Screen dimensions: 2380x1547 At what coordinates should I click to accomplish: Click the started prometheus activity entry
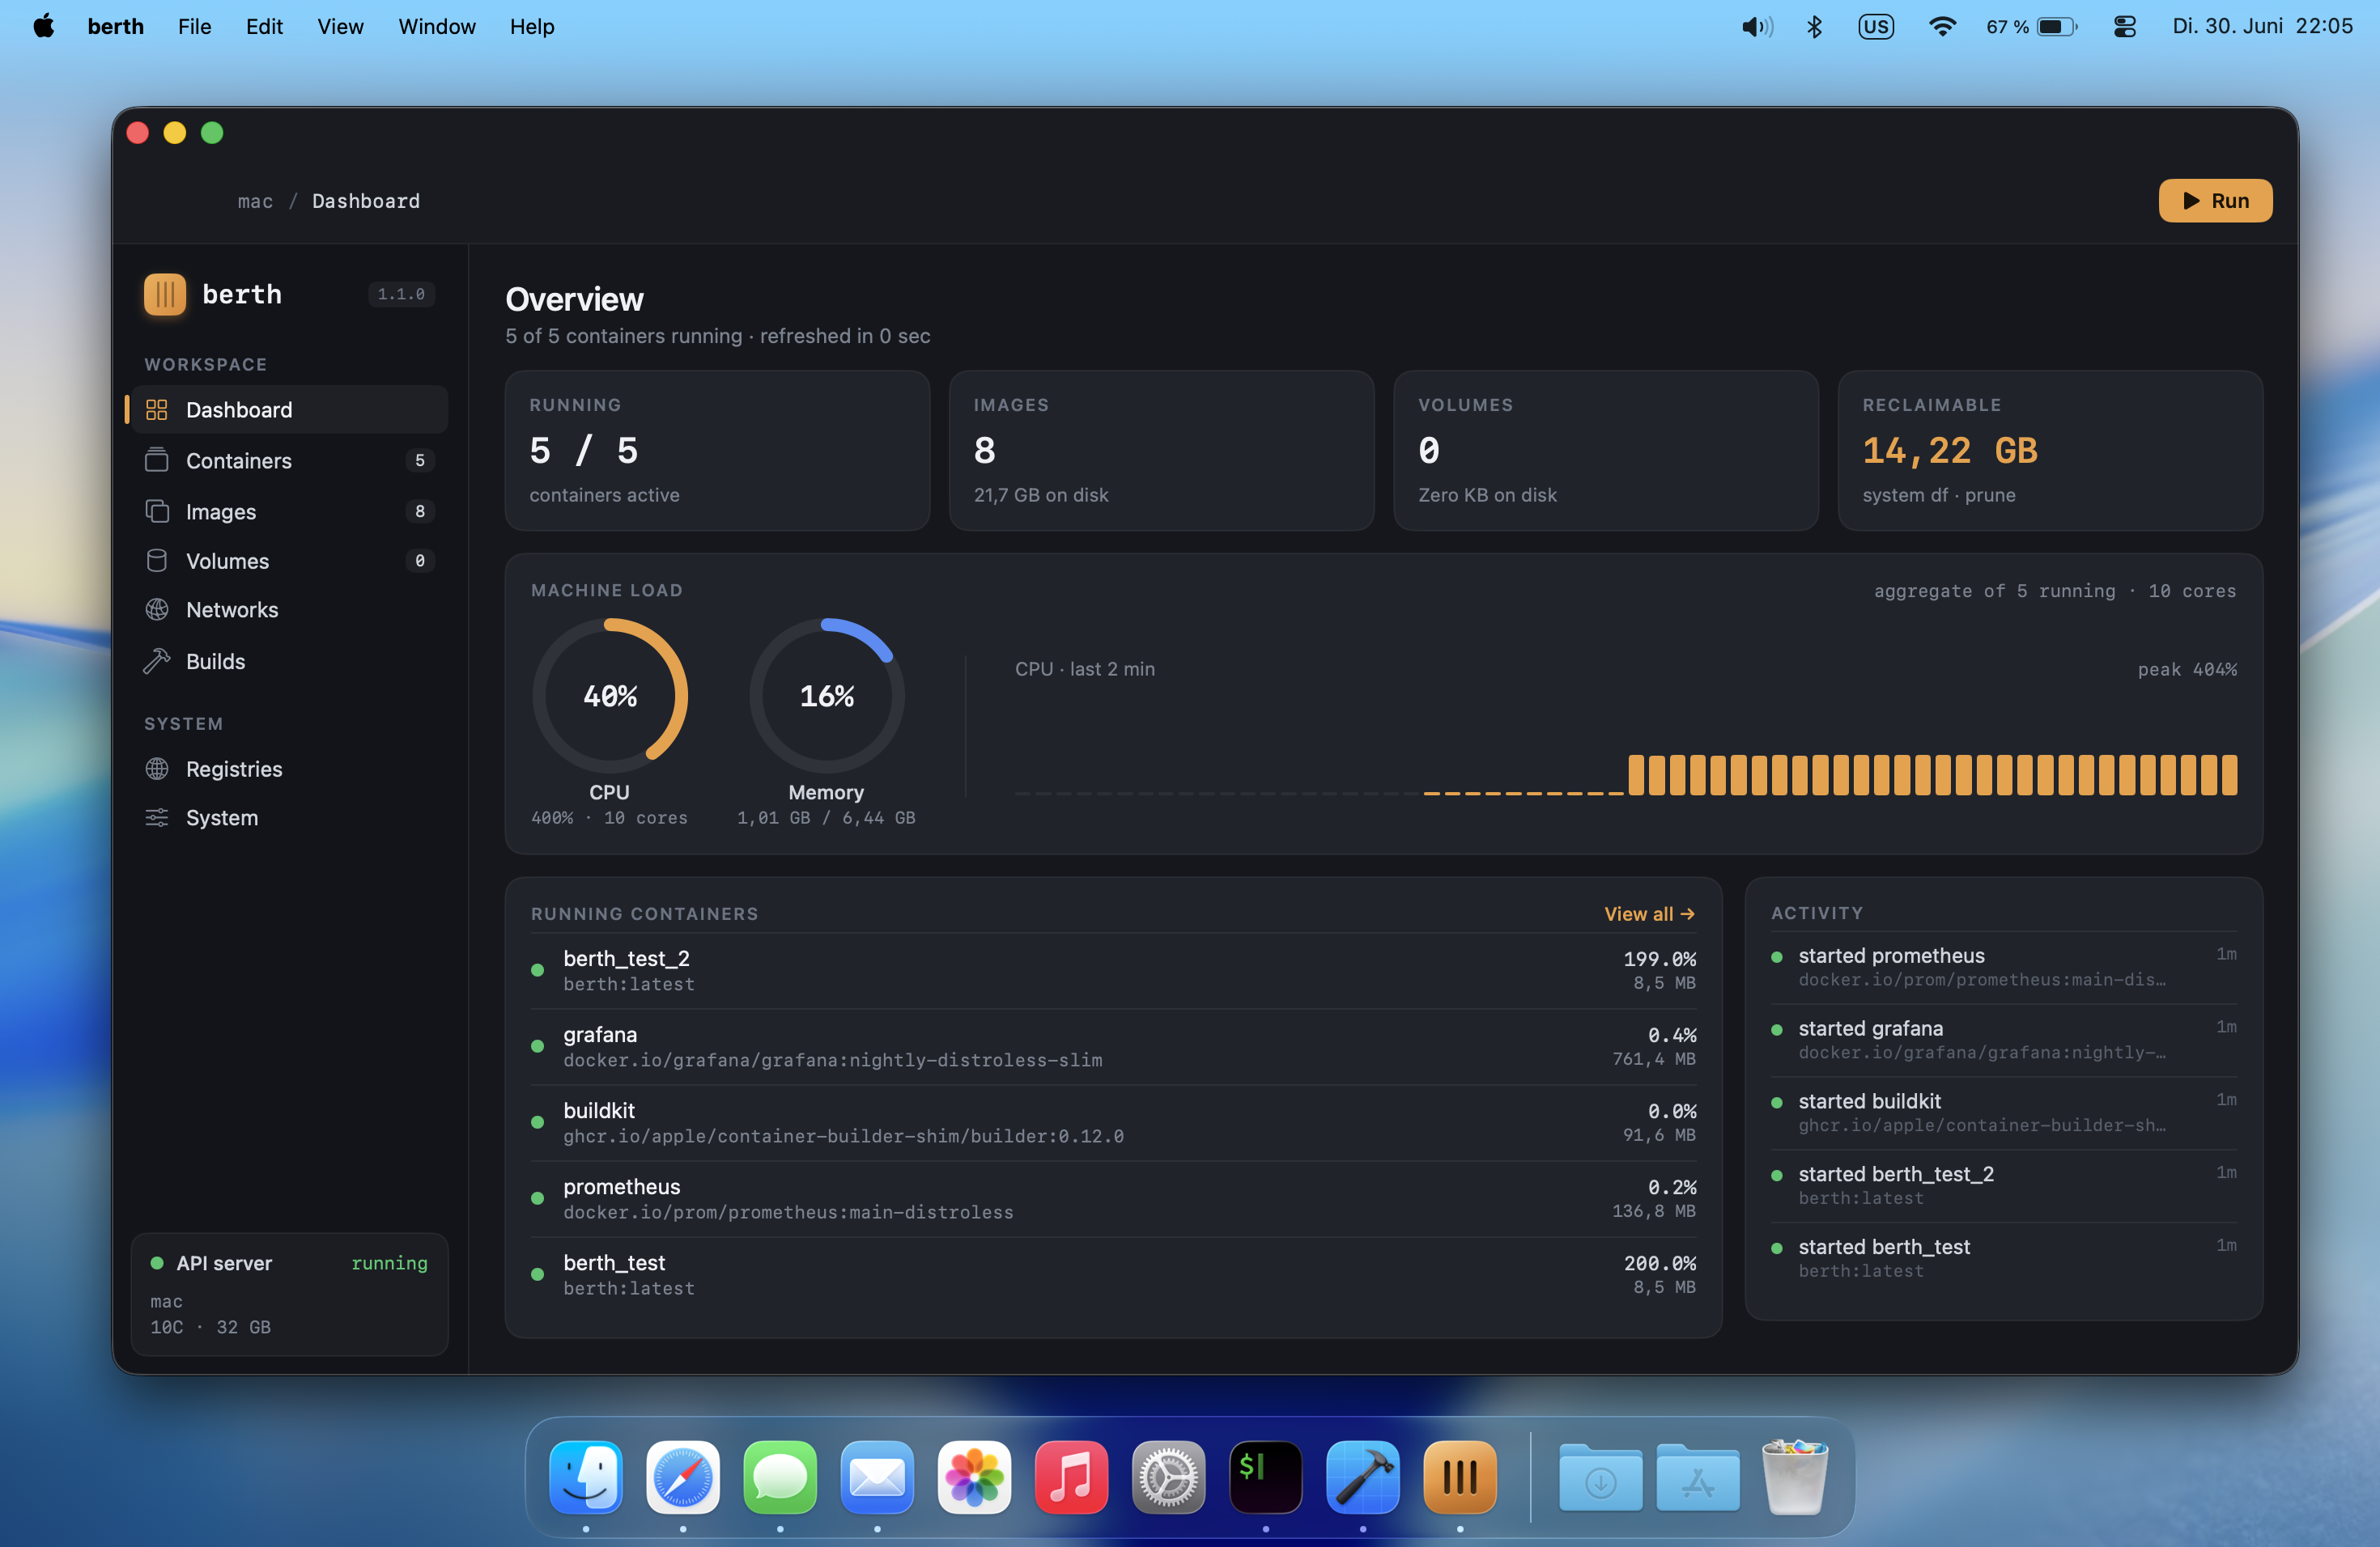tap(2003, 968)
